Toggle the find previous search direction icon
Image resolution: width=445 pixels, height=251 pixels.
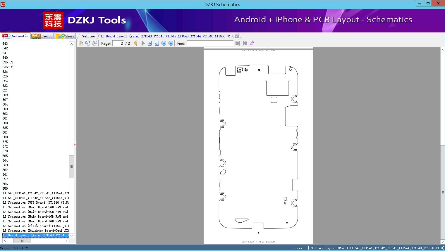click(238, 43)
